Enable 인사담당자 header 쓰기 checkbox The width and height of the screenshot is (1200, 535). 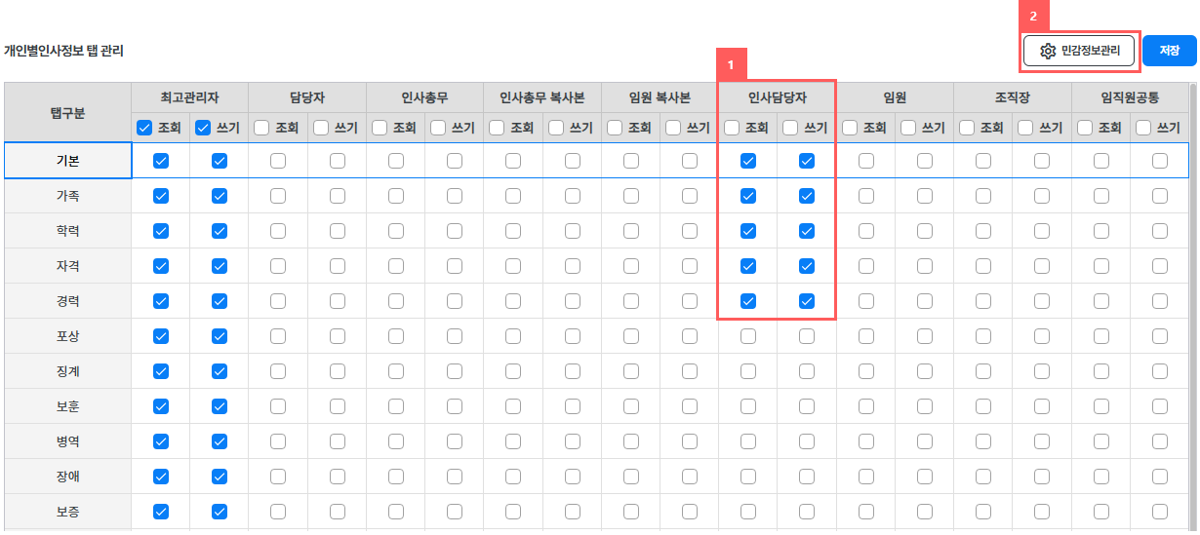point(790,127)
